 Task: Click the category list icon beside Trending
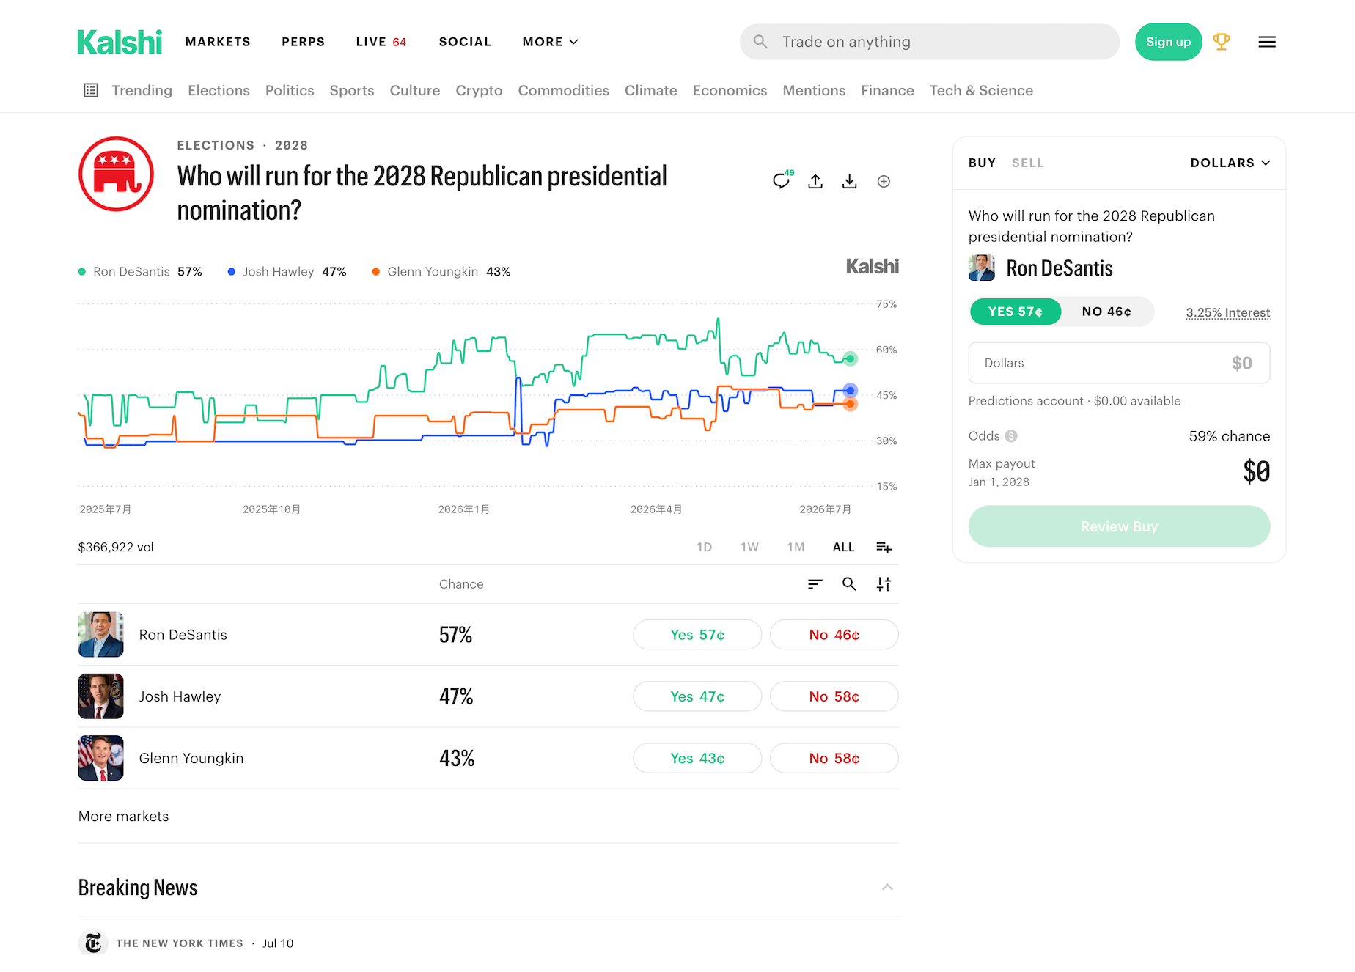tap(91, 90)
